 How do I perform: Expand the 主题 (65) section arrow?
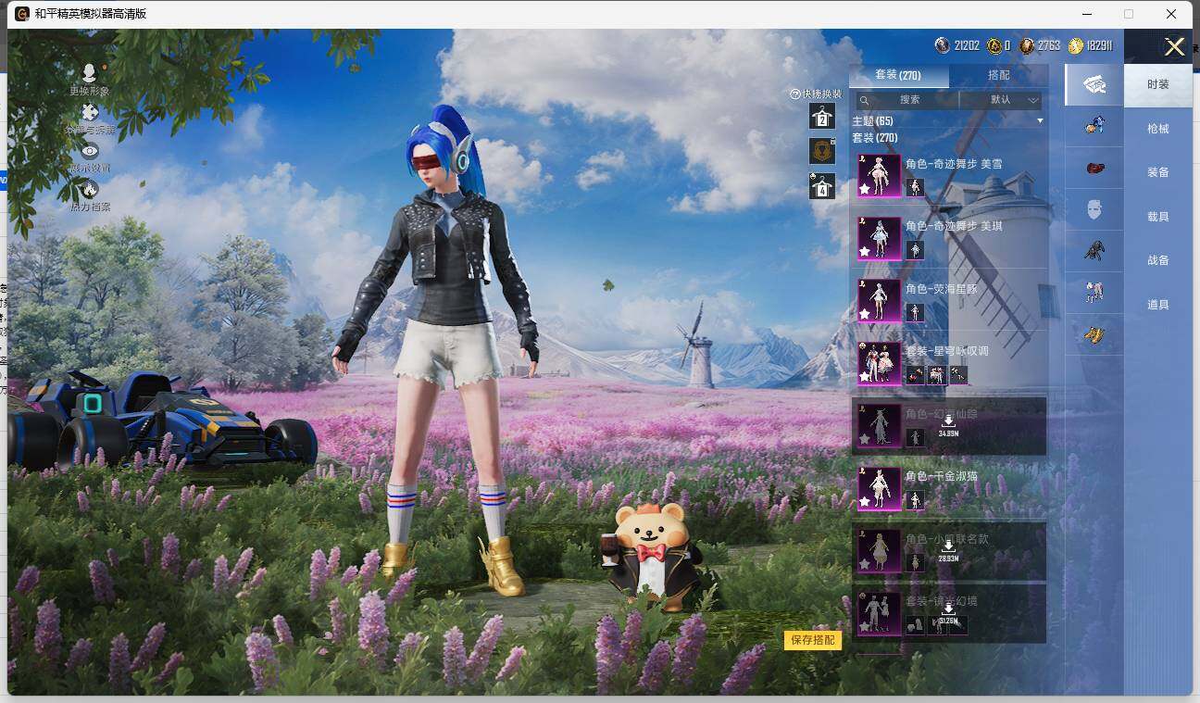pyautogui.click(x=1040, y=121)
